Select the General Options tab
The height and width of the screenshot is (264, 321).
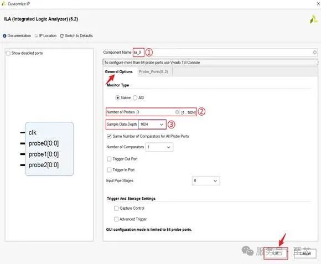119,71
